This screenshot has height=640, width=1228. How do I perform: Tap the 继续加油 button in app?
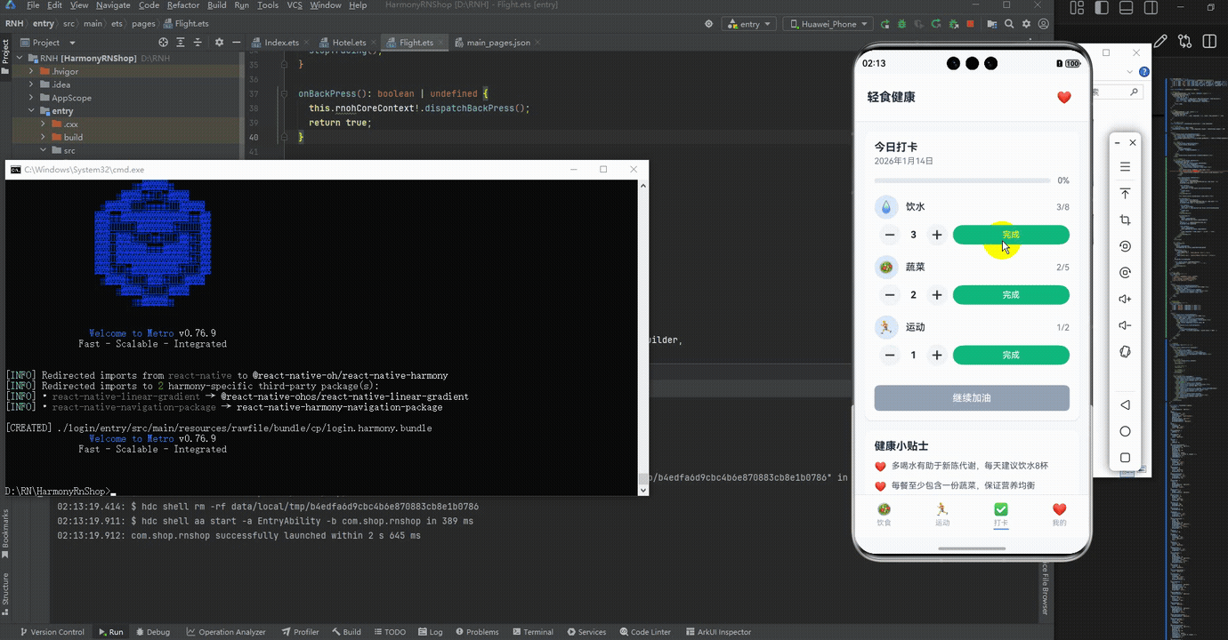(x=972, y=398)
